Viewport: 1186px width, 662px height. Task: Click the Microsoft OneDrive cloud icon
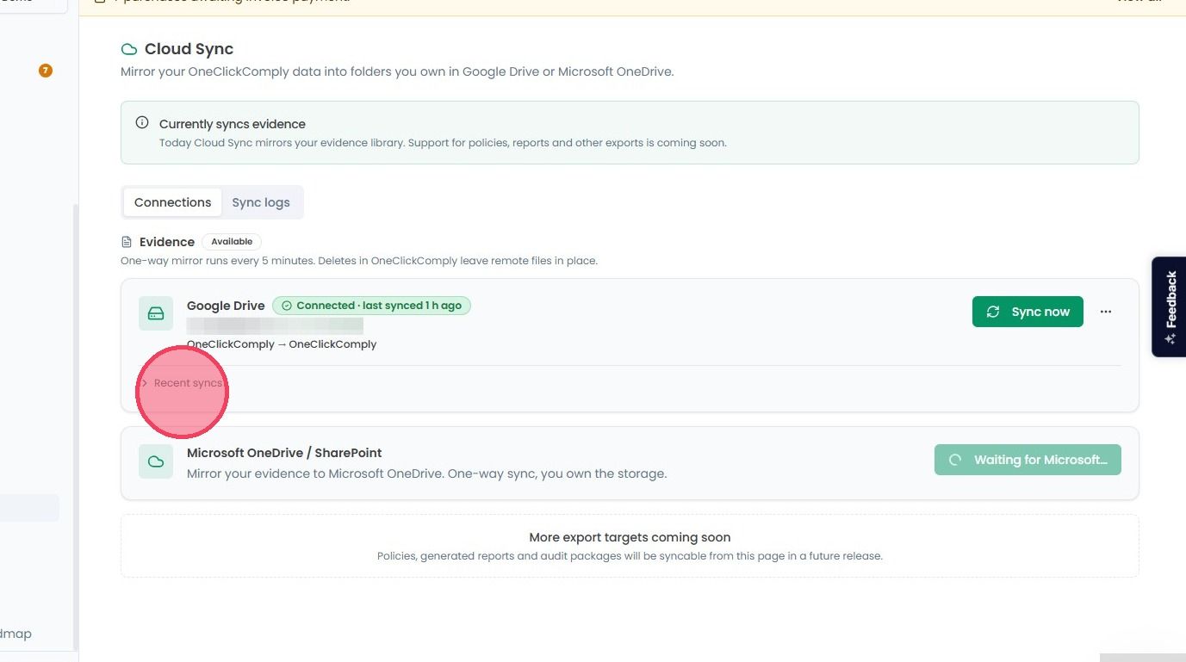[156, 461]
